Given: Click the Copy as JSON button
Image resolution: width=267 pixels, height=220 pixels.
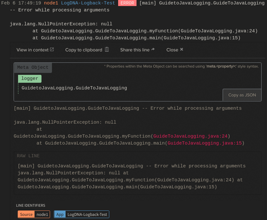Looking at the screenshot, I should click(x=242, y=95).
